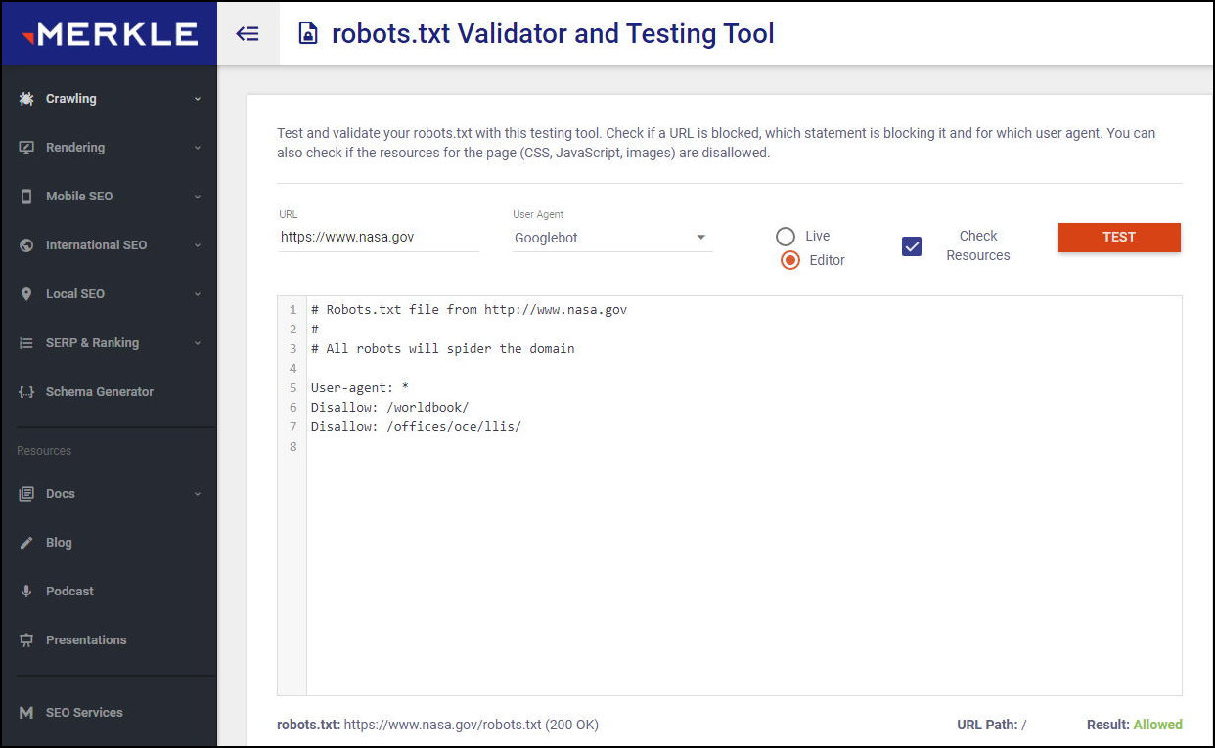The height and width of the screenshot is (748, 1215).
Task: Open the Rendering menu item
Action: 109,148
